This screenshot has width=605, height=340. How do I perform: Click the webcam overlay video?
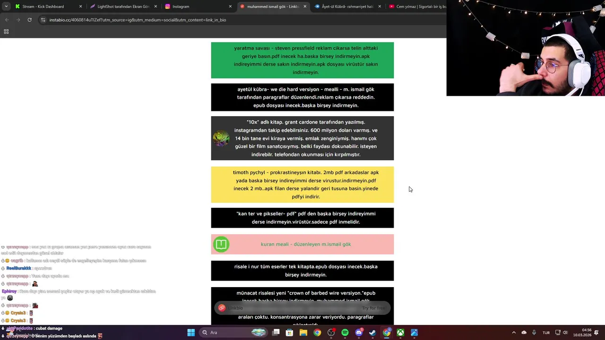tap(526, 48)
